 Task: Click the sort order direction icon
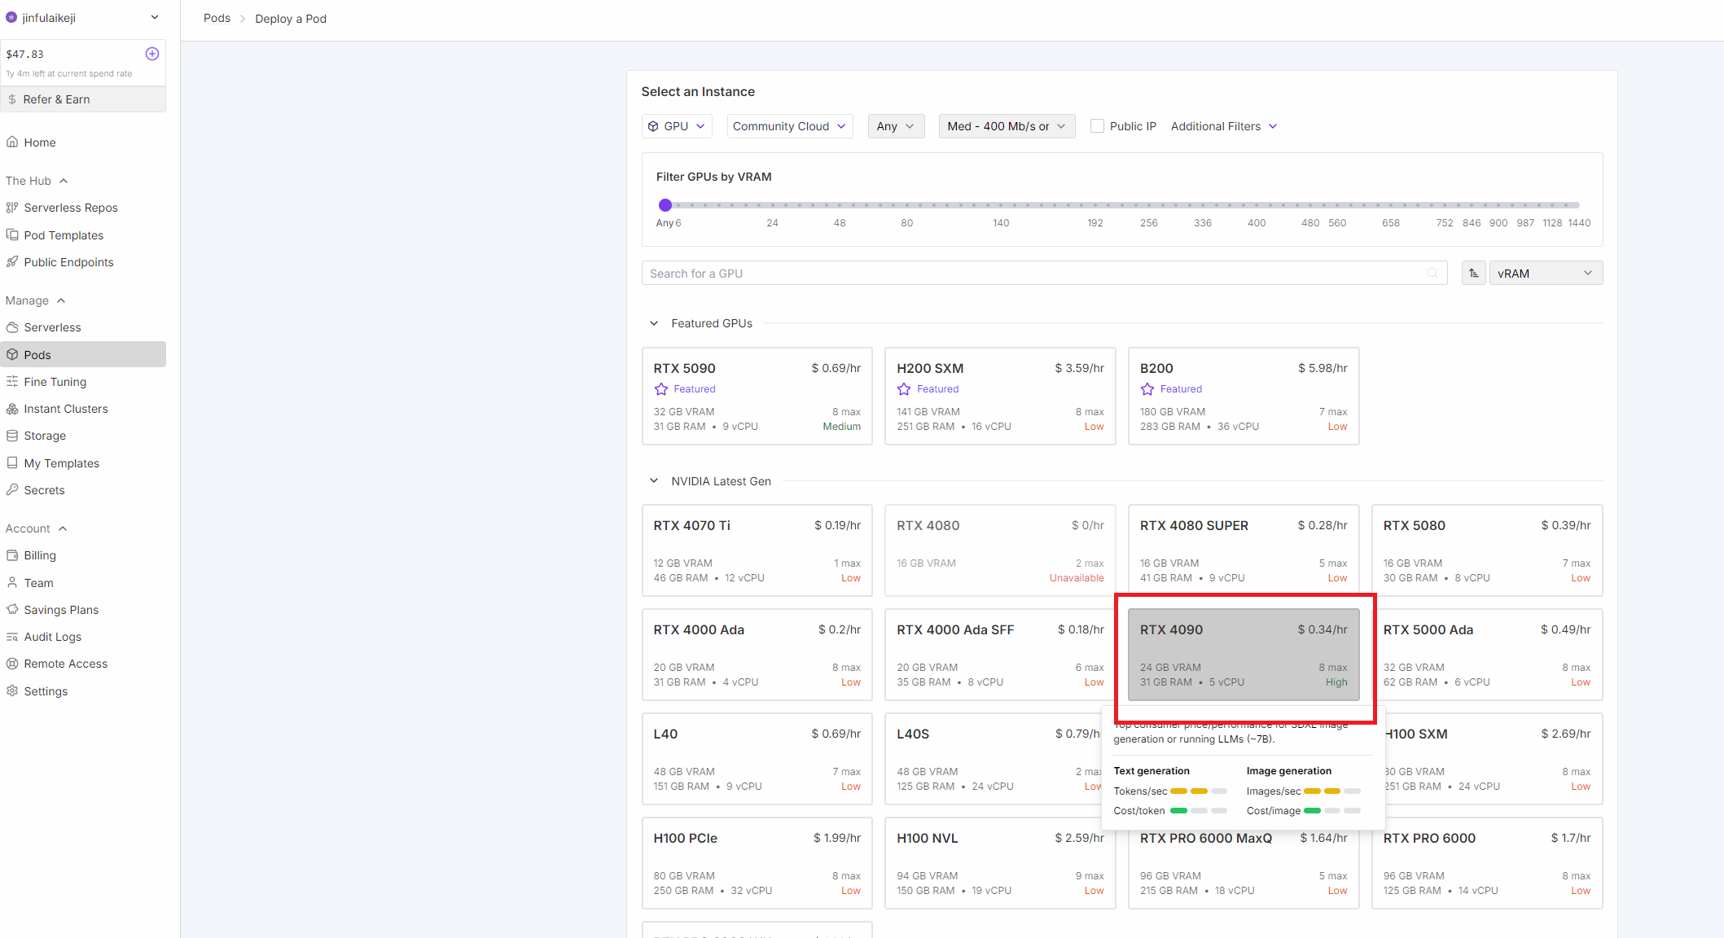coord(1473,274)
